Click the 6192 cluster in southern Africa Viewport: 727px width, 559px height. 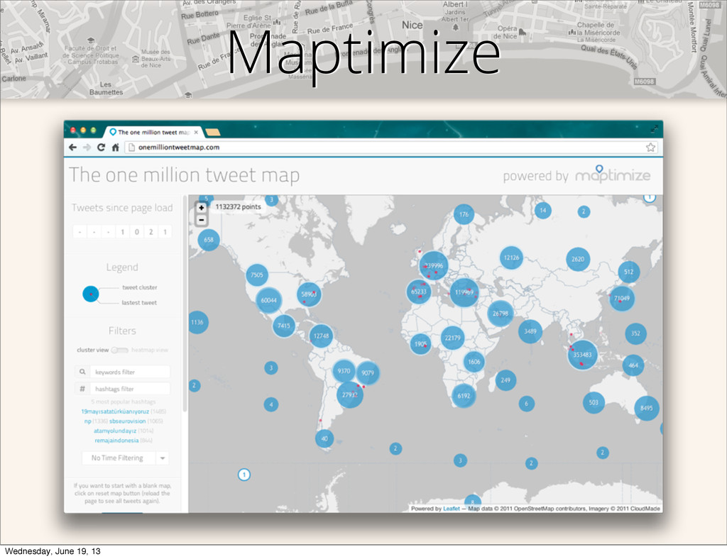(464, 396)
